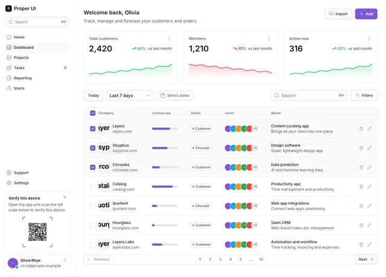
Task: Open Members card options menu
Action: click(x=270, y=39)
